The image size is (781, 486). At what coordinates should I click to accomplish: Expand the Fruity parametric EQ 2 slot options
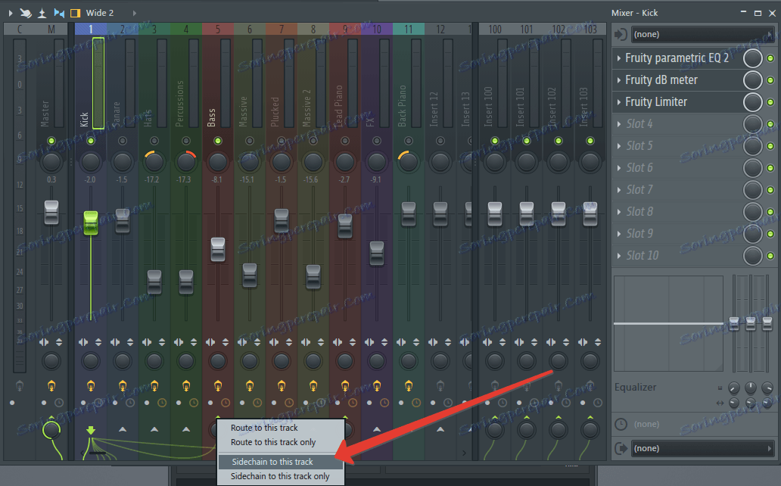(619, 58)
